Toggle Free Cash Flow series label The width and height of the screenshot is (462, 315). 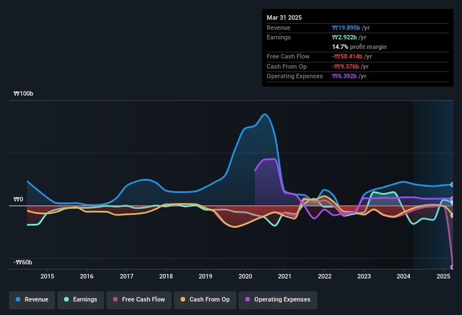coord(143,299)
